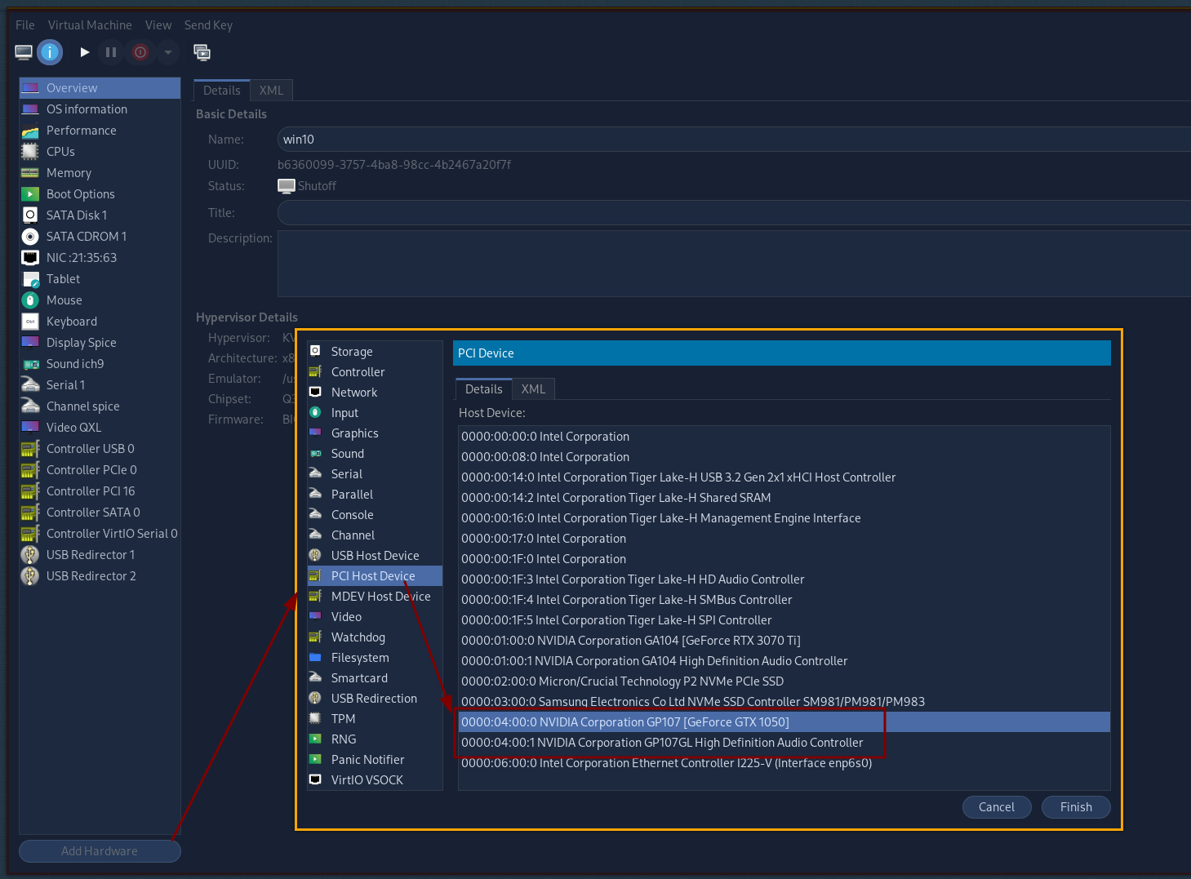Select host device GeForce GTX 1050

784,722
